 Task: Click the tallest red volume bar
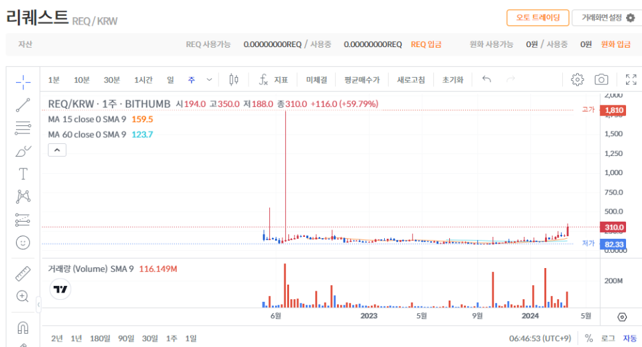point(285,285)
